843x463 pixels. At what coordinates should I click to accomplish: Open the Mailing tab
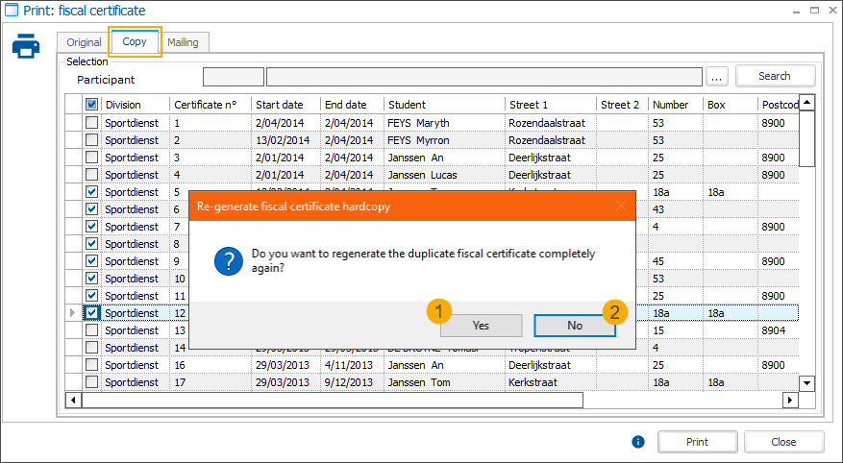183,42
